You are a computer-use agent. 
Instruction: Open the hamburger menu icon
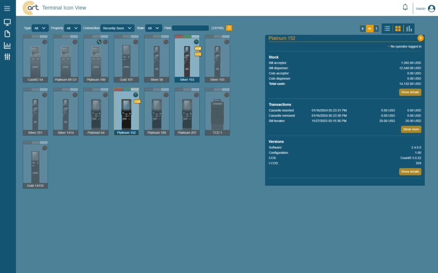pos(7,9)
